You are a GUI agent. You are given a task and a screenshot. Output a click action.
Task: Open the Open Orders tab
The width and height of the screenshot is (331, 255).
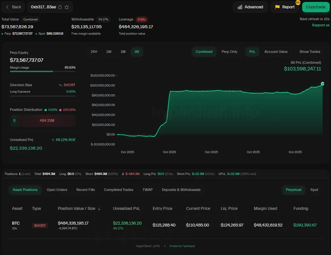tap(57, 190)
